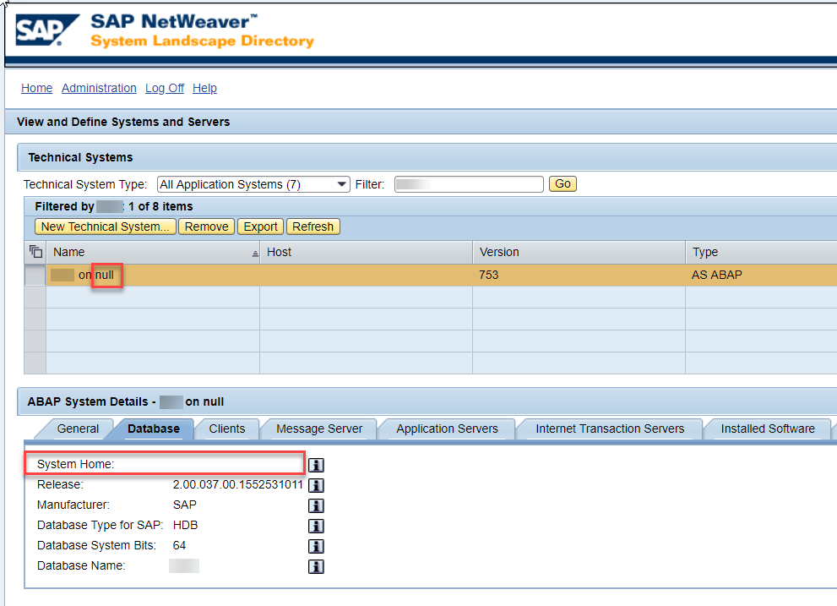
Task: Open info icon for Release
Action: [x=316, y=485]
